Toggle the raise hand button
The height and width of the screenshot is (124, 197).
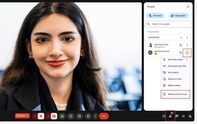click(x=88, y=116)
